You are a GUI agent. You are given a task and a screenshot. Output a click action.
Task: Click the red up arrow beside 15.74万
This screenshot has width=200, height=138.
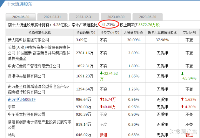coord(101,99)
